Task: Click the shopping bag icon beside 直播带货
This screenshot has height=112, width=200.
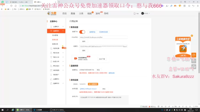Action: (51, 83)
